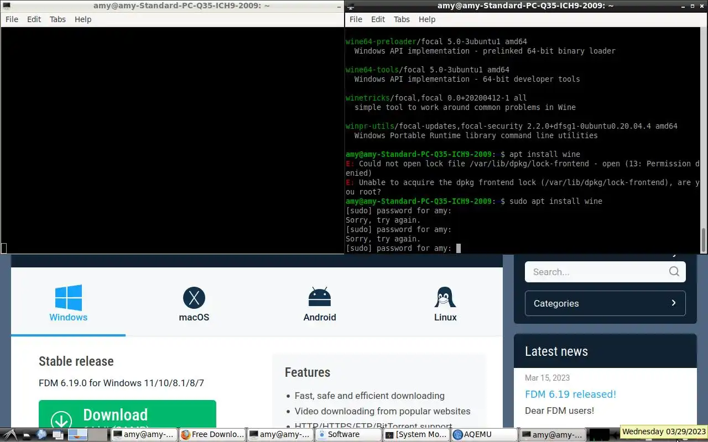The image size is (708, 442).
Task: Click the 'winpr-utils' package name in terminal
Action: [369, 126]
